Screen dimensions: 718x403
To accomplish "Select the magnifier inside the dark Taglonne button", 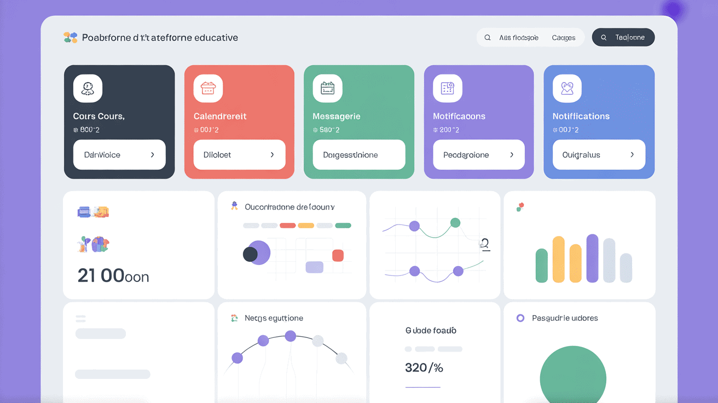I will [604, 37].
